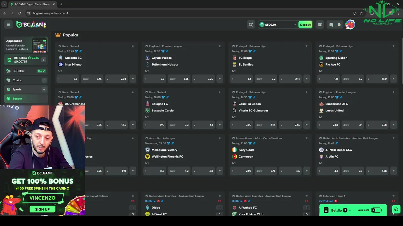Favorite the Crystal Palace vs Tottenham match
Image resolution: width=403 pixels, height=226 pixels.
220,46
